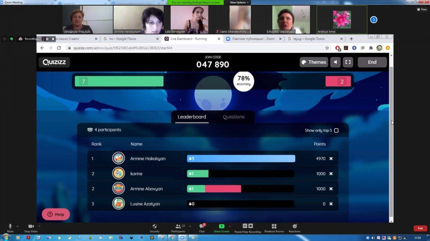Screen dimensions: 430x241
Task: Show next page of video thumbnails
Action: pyautogui.click(x=374, y=20)
